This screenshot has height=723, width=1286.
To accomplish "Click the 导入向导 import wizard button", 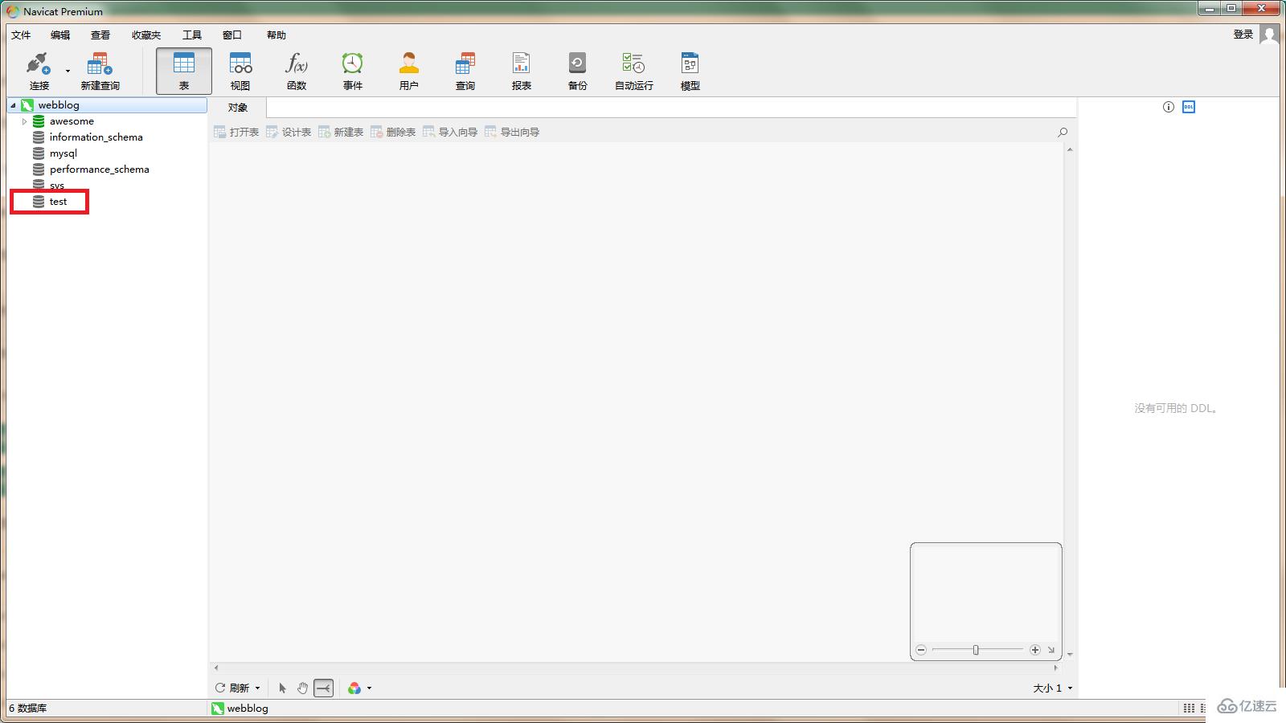I will (450, 132).
